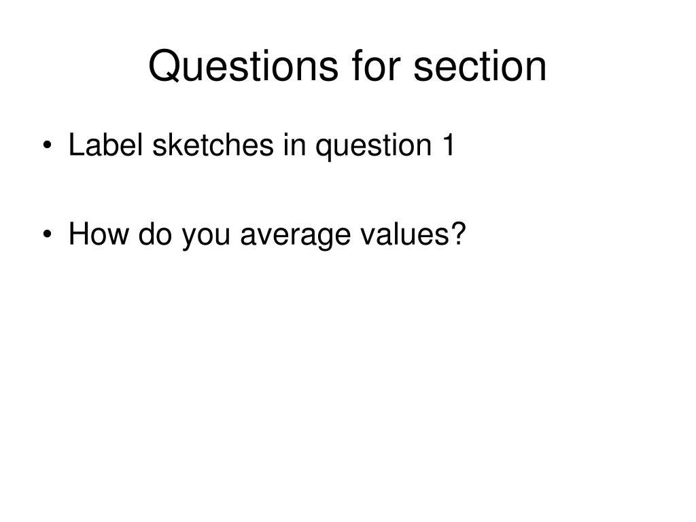Select the line "Label sketches in question 1"

[262, 145]
